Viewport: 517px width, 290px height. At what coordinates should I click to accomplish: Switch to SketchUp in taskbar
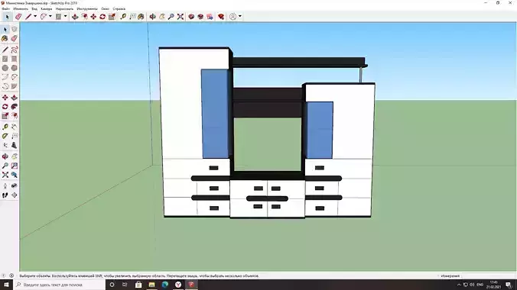pos(191,285)
